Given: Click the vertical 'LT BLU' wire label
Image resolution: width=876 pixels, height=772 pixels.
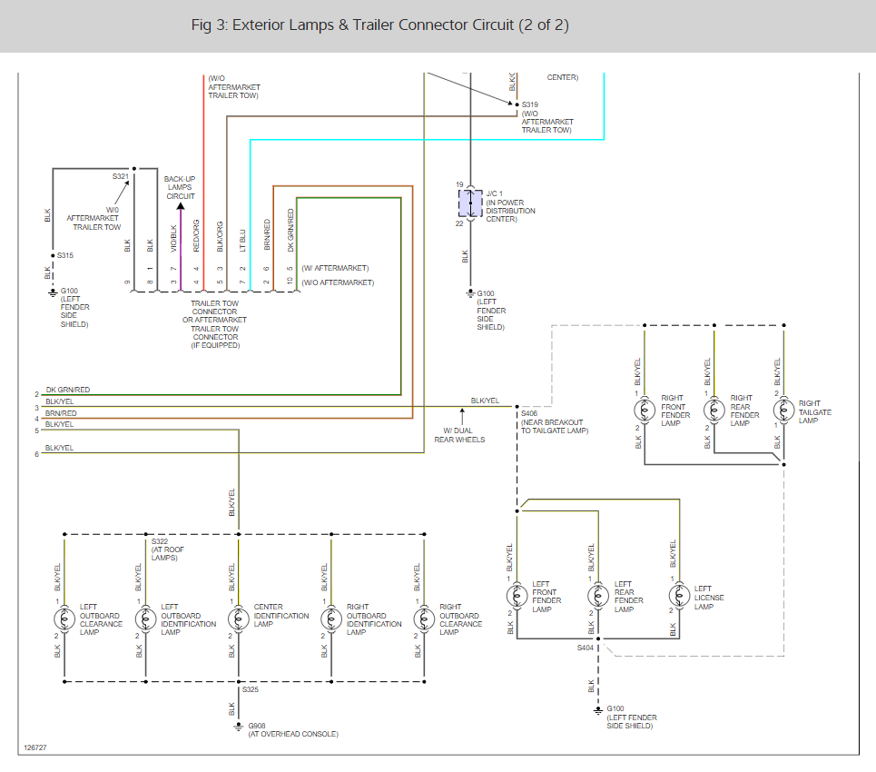Looking at the screenshot, I should tap(242, 241).
